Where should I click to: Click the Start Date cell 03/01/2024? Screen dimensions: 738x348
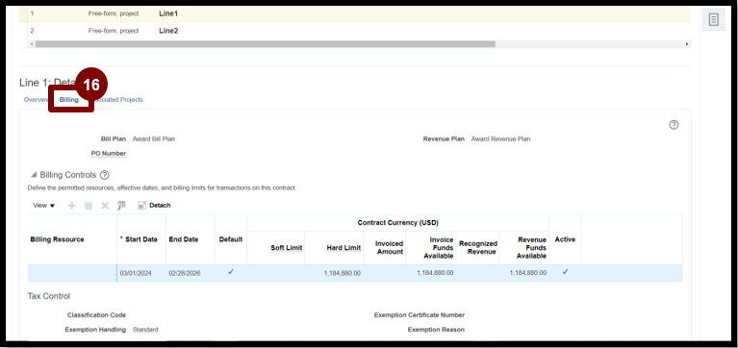click(x=136, y=273)
